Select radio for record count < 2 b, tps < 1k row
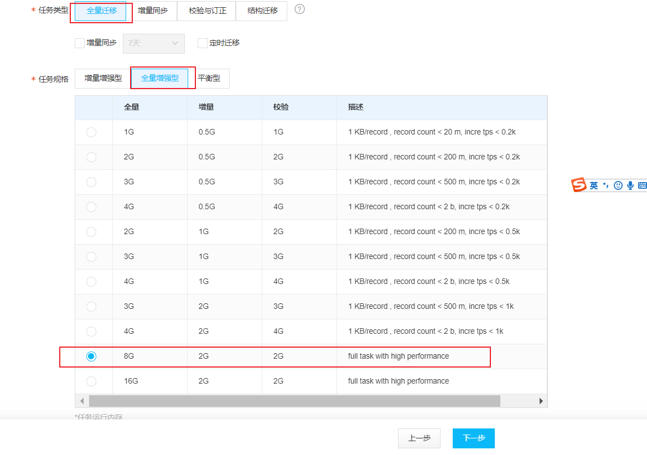This screenshot has width=647, height=455. point(91,331)
